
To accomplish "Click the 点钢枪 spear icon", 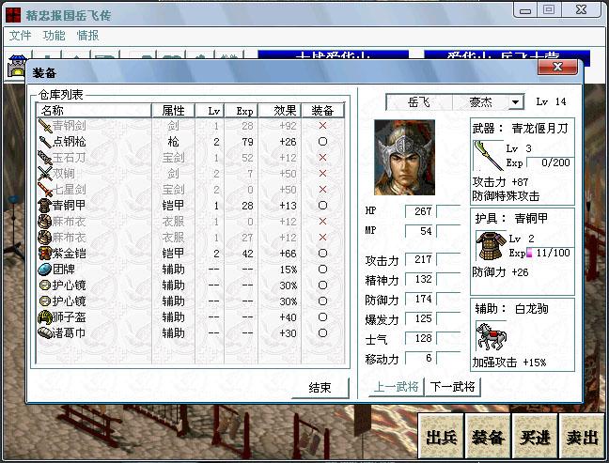I will coord(45,142).
